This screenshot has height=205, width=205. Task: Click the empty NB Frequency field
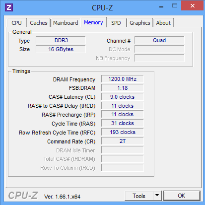pos(159,58)
